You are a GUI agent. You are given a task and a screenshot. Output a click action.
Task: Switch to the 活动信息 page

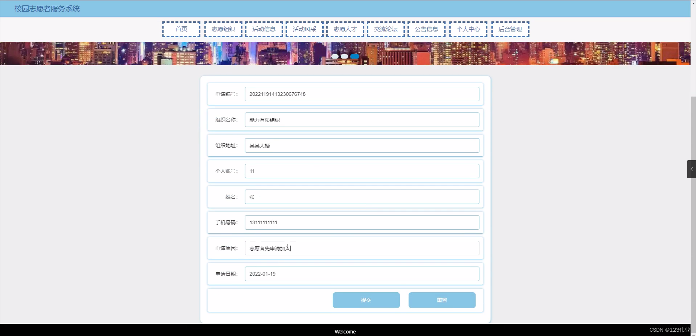pyautogui.click(x=264, y=29)
